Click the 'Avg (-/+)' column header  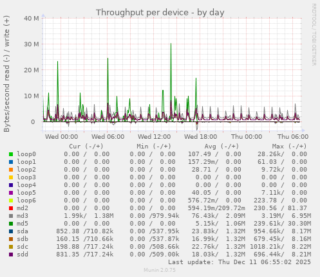click(221, 147)
